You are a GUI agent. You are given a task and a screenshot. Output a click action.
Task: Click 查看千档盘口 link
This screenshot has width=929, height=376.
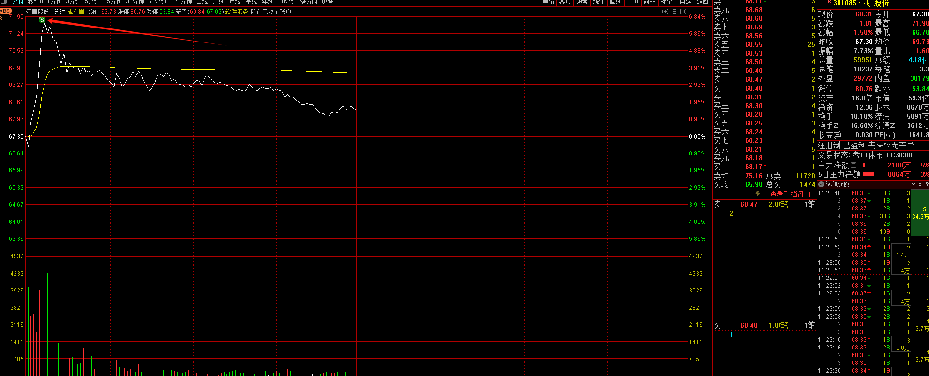790,194
